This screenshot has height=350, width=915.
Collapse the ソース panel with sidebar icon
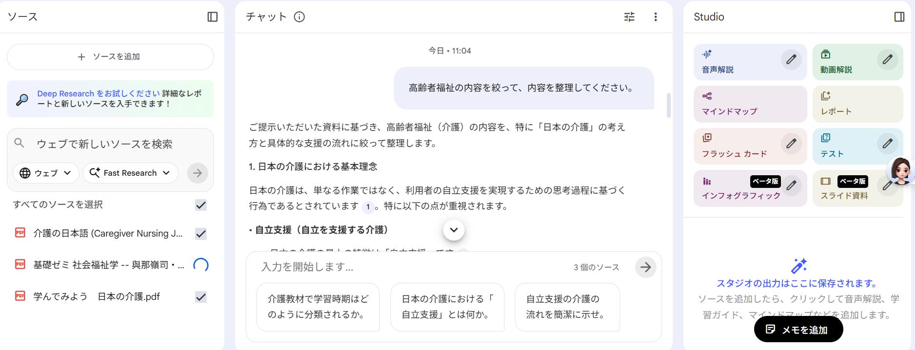213,17
